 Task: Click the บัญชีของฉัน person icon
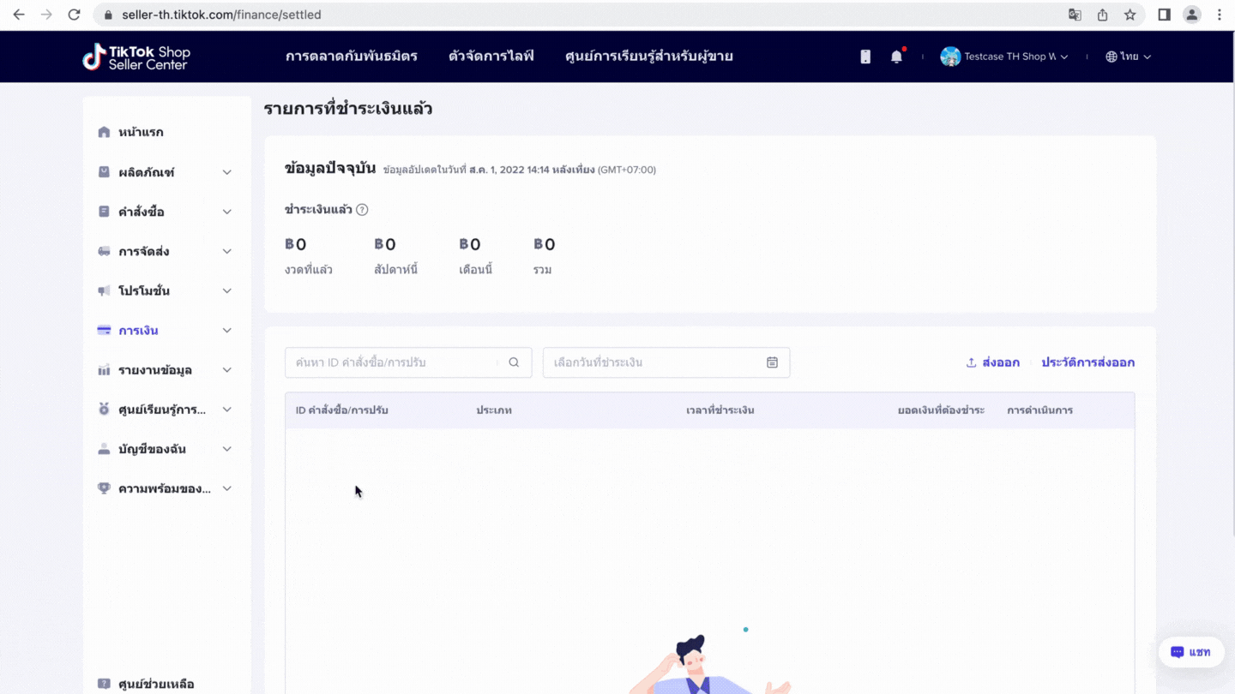[x=104, y=449]
